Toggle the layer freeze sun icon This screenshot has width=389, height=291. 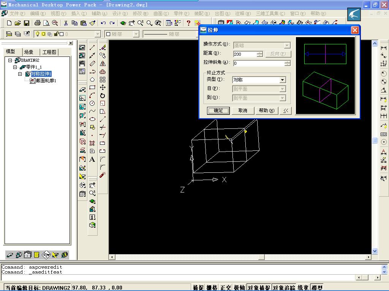(43, 34)
